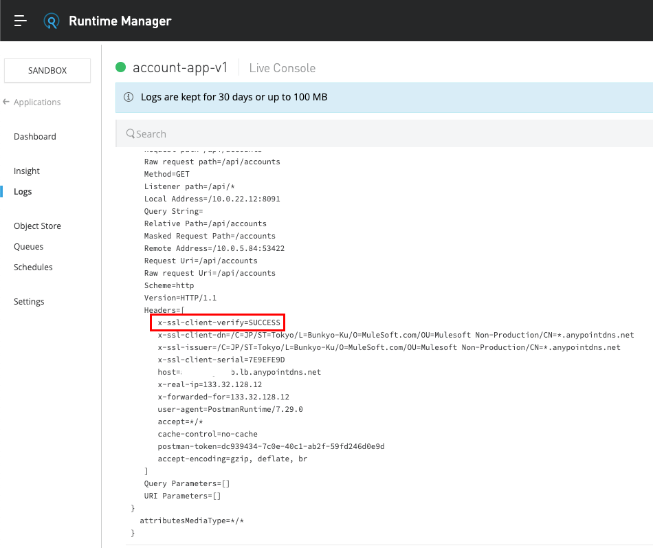The width and height of the screenshot is (653, 548).
Task: Navigate to Queues
Action: pyautogui.click(x=28, y=247)
